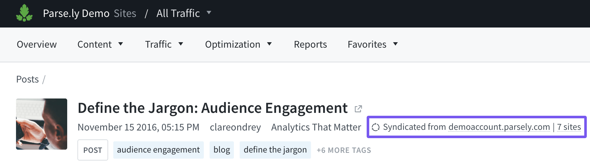
Task: Go to the Overview tab
Action: [x=37, y=44]
